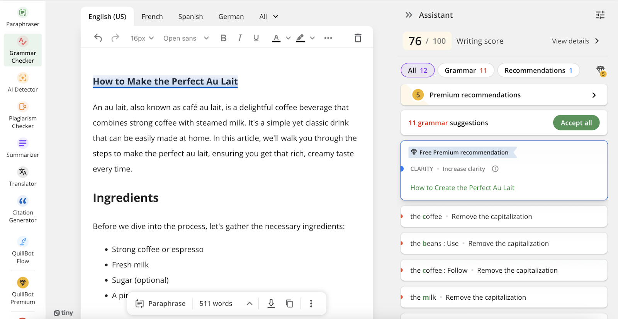
Task: Open the bottom bar vertical dots menu
Action: 311,304
